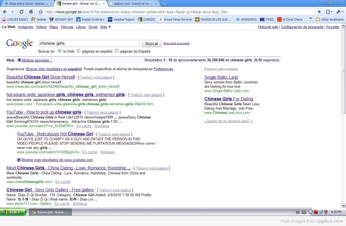Open the wrench settings menu
346x226 pixels.
coord(339,12)
